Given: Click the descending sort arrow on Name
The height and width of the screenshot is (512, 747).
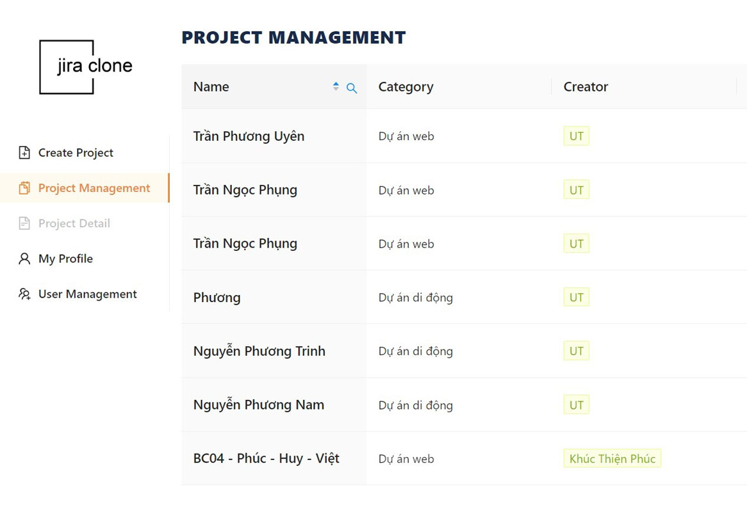Looking at the screenshot, I should pyautogui.click(x=335, y=90).
